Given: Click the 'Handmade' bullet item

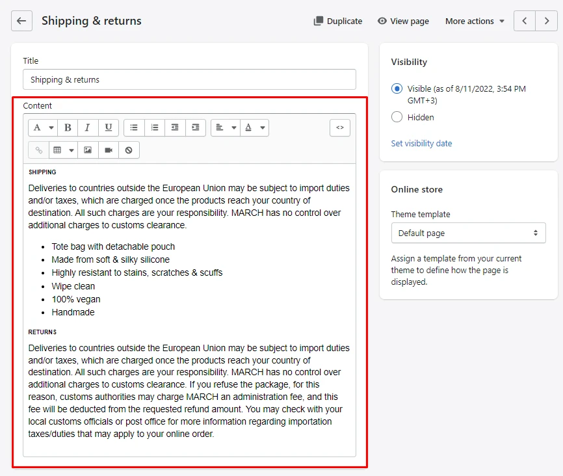Looking at the screenshot, I should [73, 312].
